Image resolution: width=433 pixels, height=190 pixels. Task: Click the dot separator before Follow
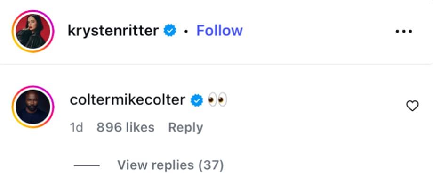click(186, 32)
